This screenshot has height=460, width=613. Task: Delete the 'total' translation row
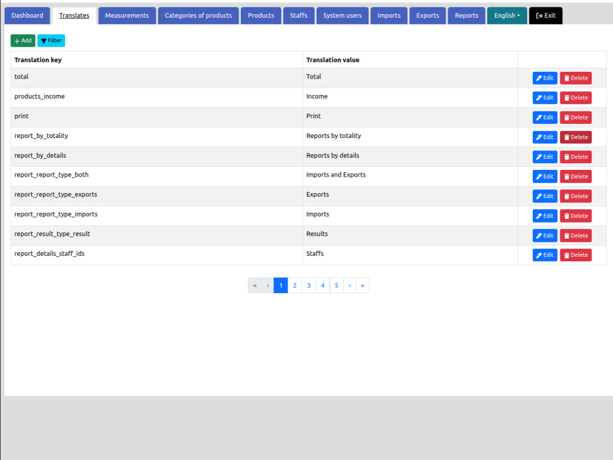[x=576, y=78]
